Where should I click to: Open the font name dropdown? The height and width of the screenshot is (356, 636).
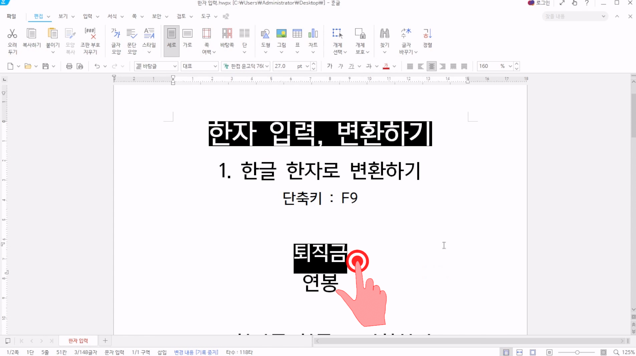coord(267,66)
